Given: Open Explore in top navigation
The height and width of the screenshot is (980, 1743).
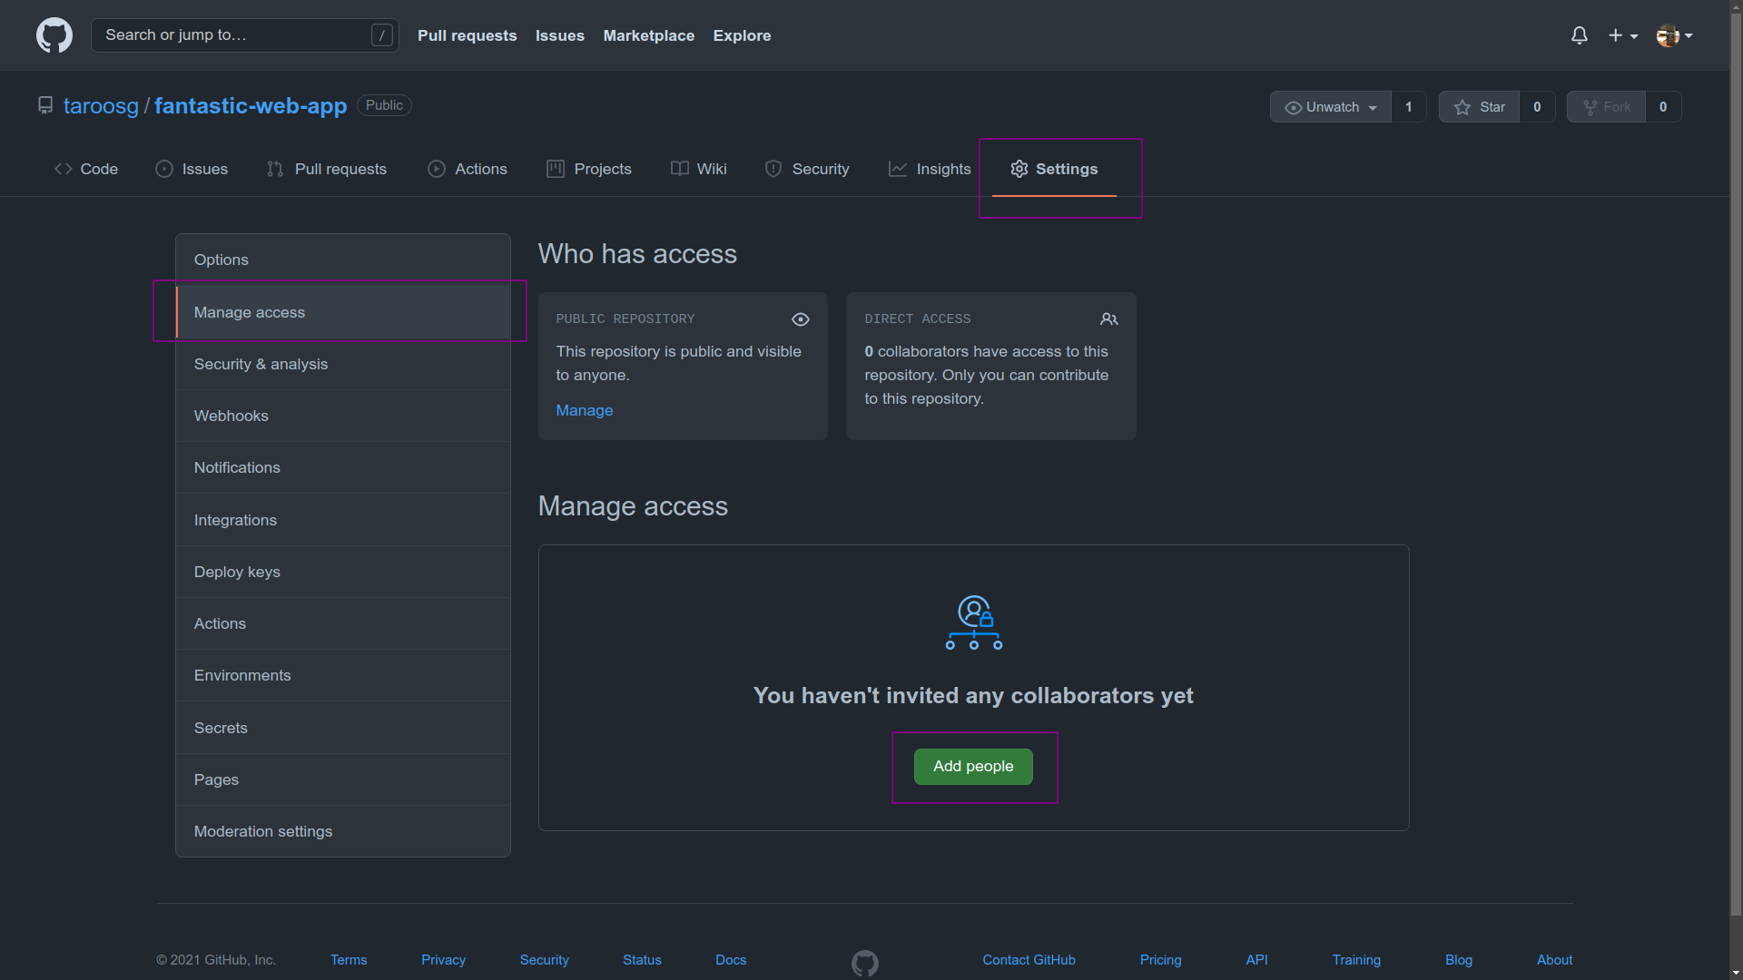Looking at the screenshot, I should (x=743, y=35).
